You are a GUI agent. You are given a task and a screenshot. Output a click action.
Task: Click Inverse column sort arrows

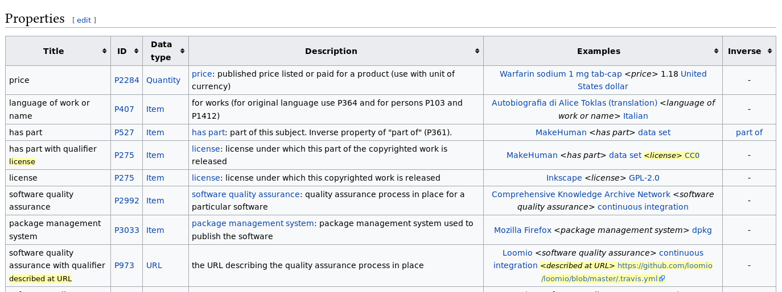(769, 51)
